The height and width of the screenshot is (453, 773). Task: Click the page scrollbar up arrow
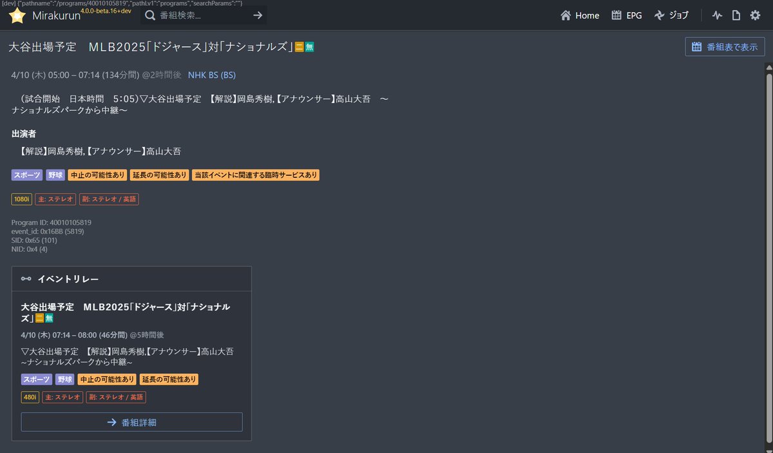tap(768, 67)
